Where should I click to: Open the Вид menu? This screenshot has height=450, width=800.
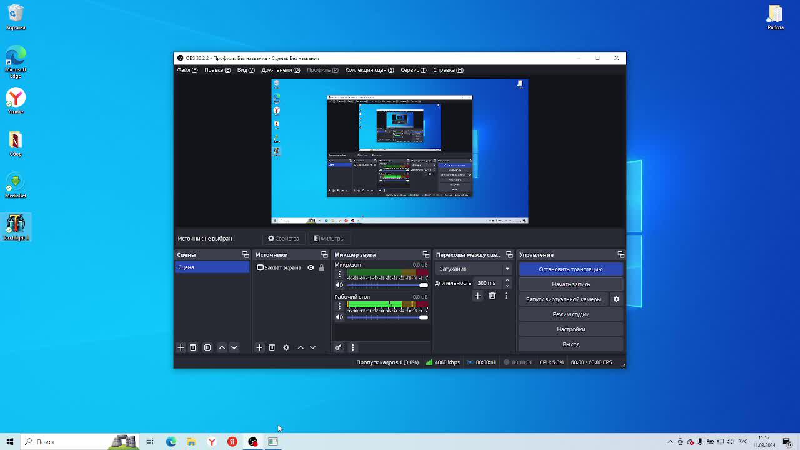246,70
